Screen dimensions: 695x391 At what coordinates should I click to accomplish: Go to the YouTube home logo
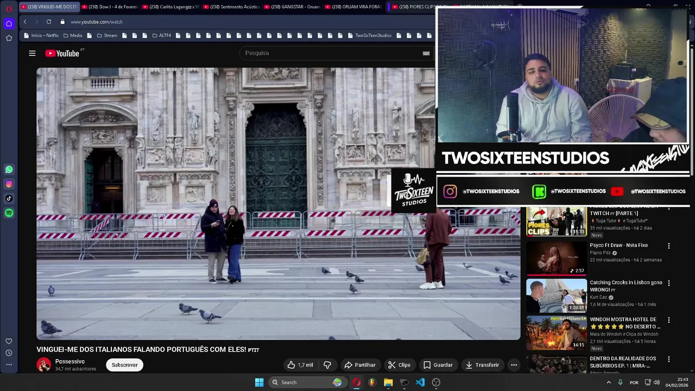(62, 53)
